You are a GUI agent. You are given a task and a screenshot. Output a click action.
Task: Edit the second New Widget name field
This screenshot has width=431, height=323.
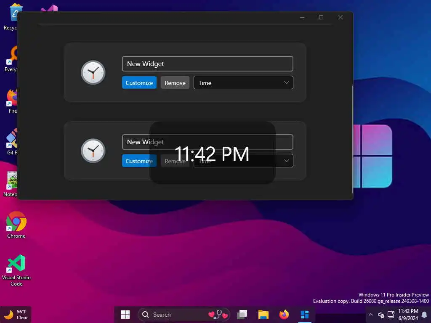208,142
